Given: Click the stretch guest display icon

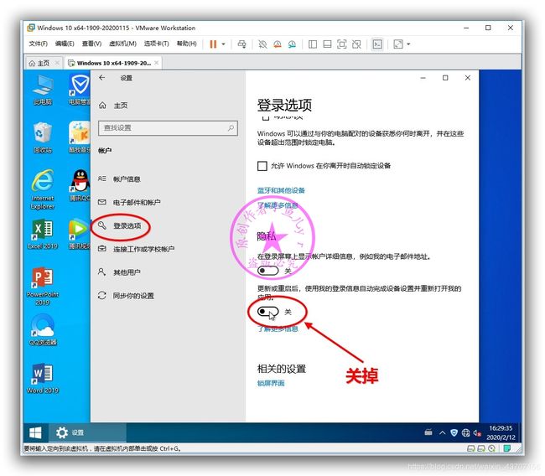Looking at the screenshot, I should point(398,44).
